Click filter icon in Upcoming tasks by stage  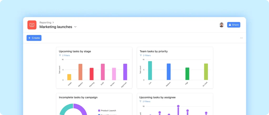(60, 56)
